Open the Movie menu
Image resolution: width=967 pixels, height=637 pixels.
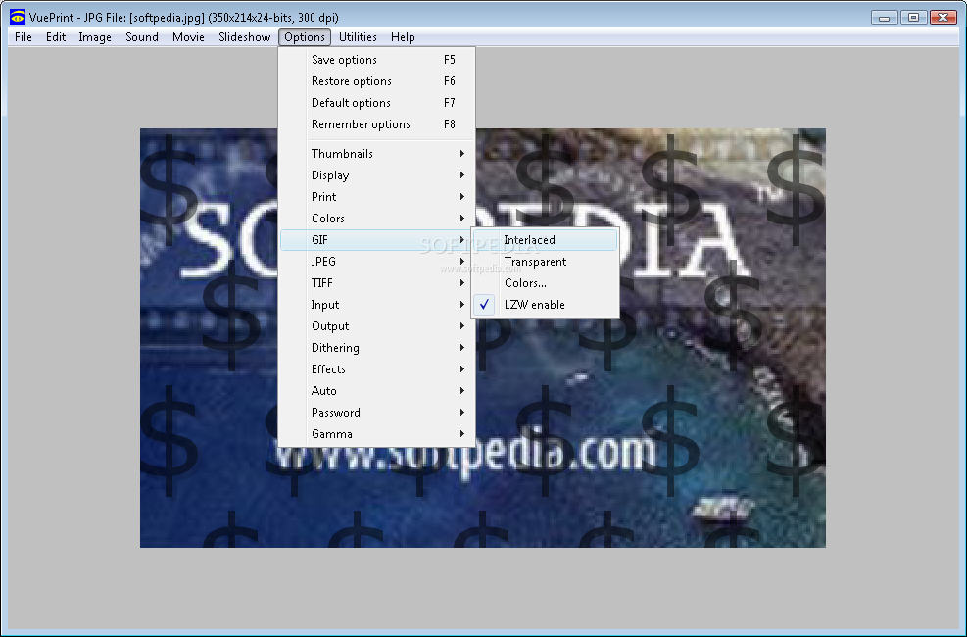188,37
